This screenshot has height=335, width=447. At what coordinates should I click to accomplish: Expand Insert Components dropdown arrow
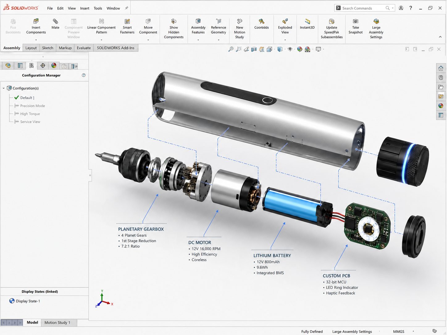point(36,40)
